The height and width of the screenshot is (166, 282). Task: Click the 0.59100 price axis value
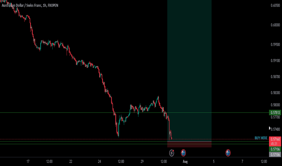pyautogui.click(x=275, y=61)
